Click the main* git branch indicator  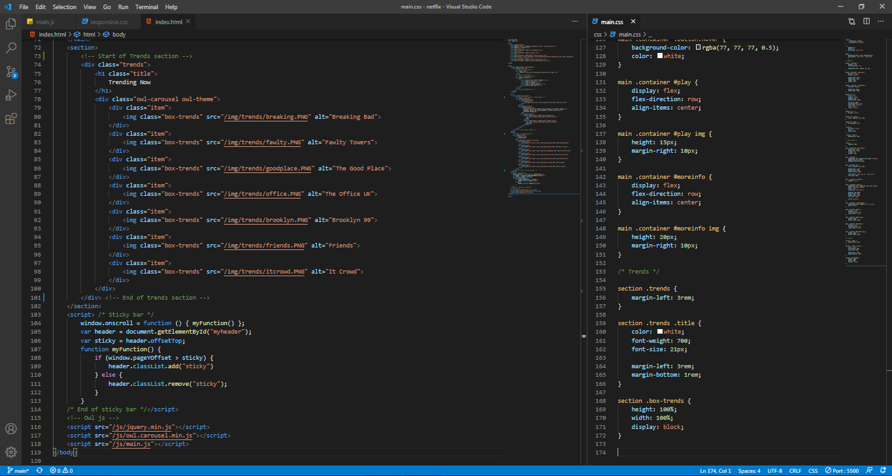point(18,471)
